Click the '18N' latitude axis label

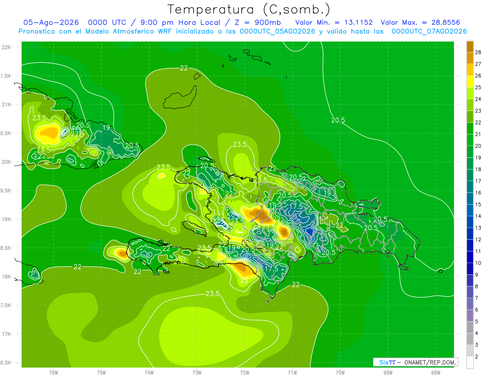pos(6,276)
